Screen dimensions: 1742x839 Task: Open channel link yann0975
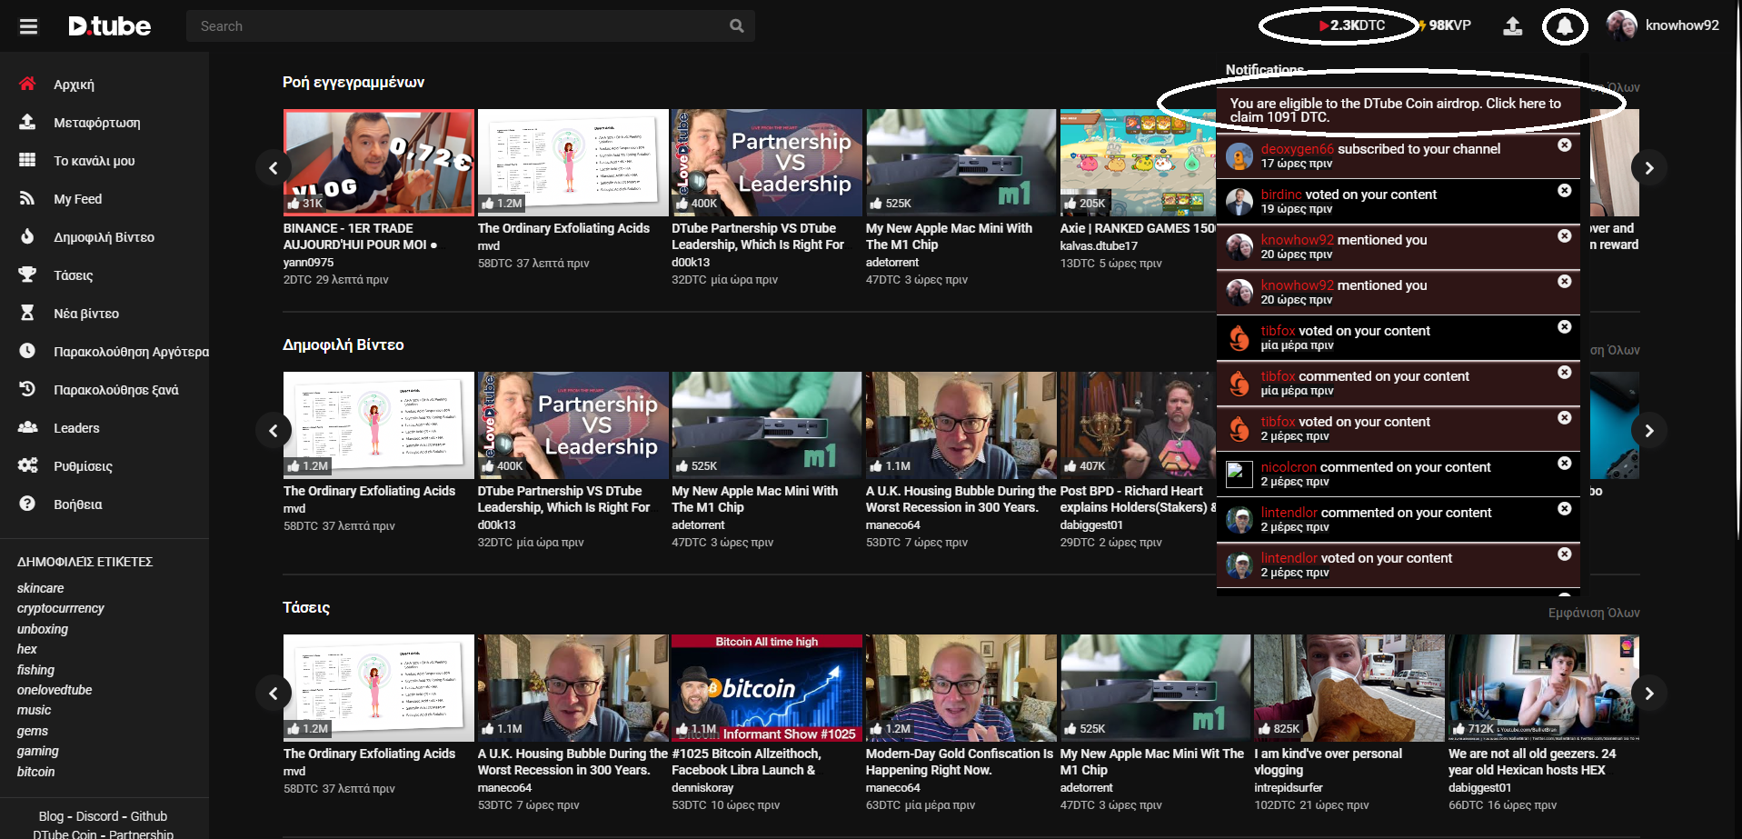(x=309, y=262)
